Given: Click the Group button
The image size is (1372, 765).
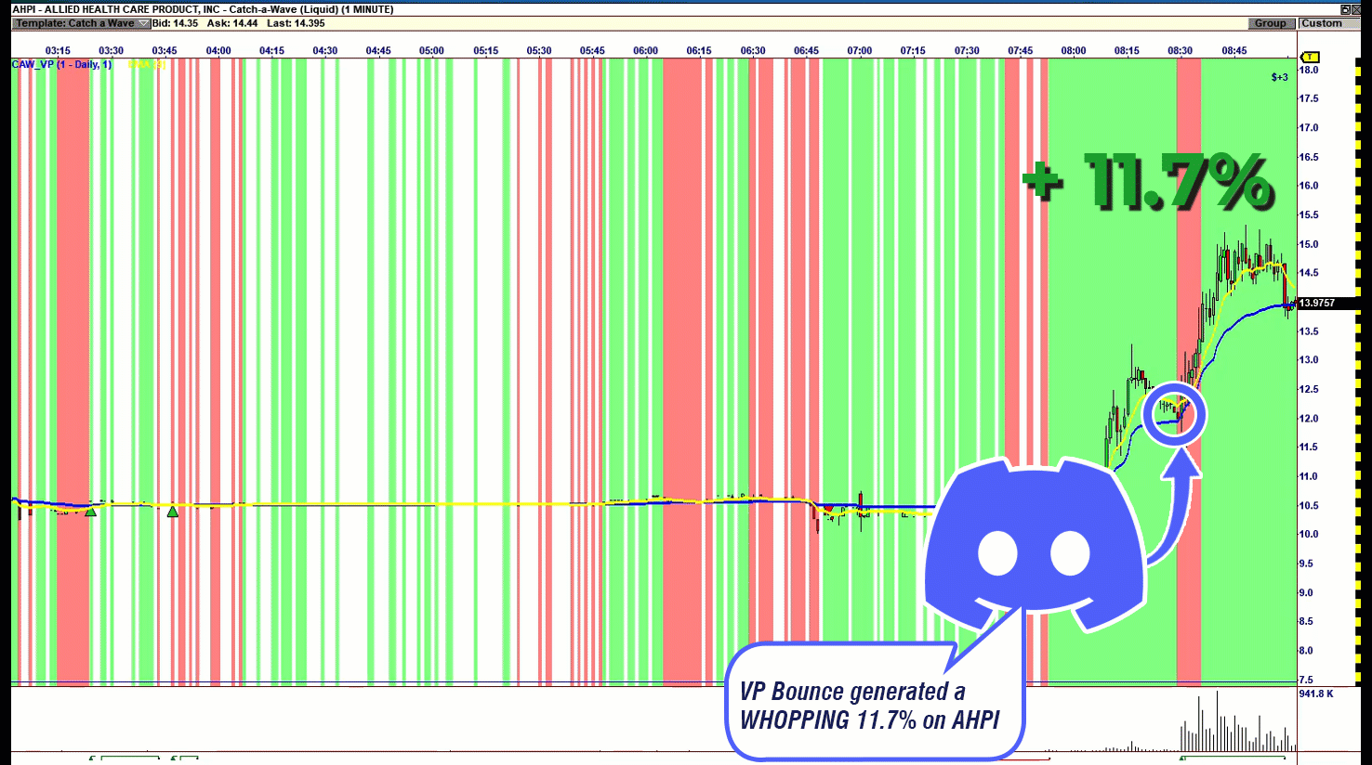Looking at the screenshot, I should click(x=1271, y=23).
